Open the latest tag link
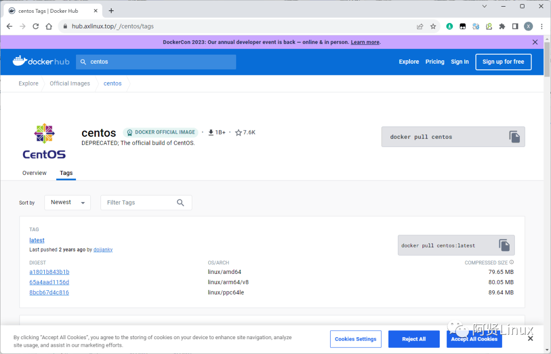The height and width of the screenshot is (354, 551). (37, 240)
